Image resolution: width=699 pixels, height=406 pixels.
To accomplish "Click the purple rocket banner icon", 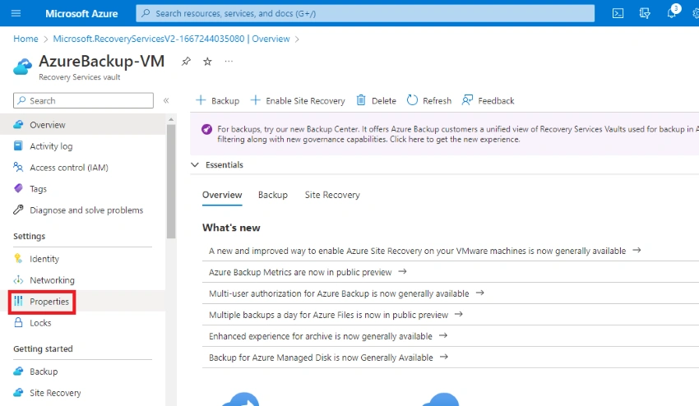I will tap(207, 129).
